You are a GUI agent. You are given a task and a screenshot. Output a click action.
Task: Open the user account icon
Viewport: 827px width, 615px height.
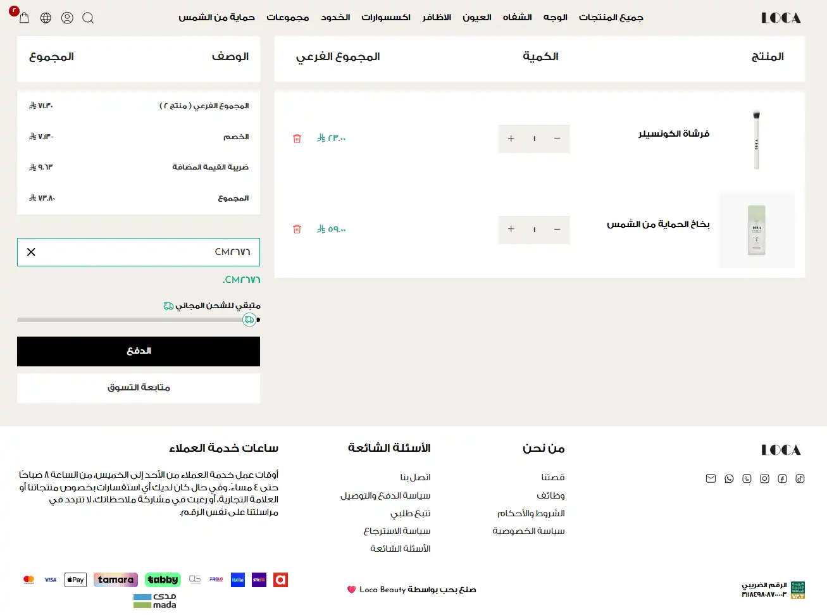(x=67, y=18)
